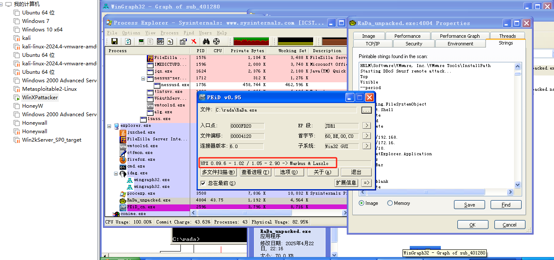Click the RaDa_unpacked.exe fish icon

click(x=123, y=200)
